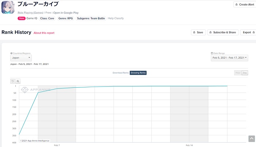Click the Save button
Viewport: 256px width, 147px height.
coord(198,32)
